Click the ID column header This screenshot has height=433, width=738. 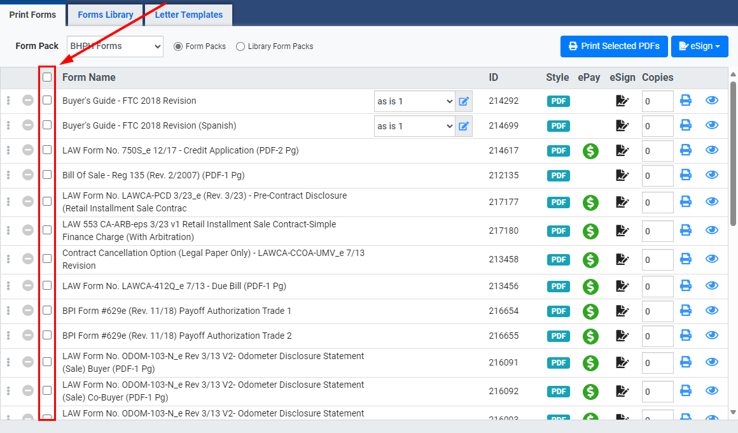point(493,77)
